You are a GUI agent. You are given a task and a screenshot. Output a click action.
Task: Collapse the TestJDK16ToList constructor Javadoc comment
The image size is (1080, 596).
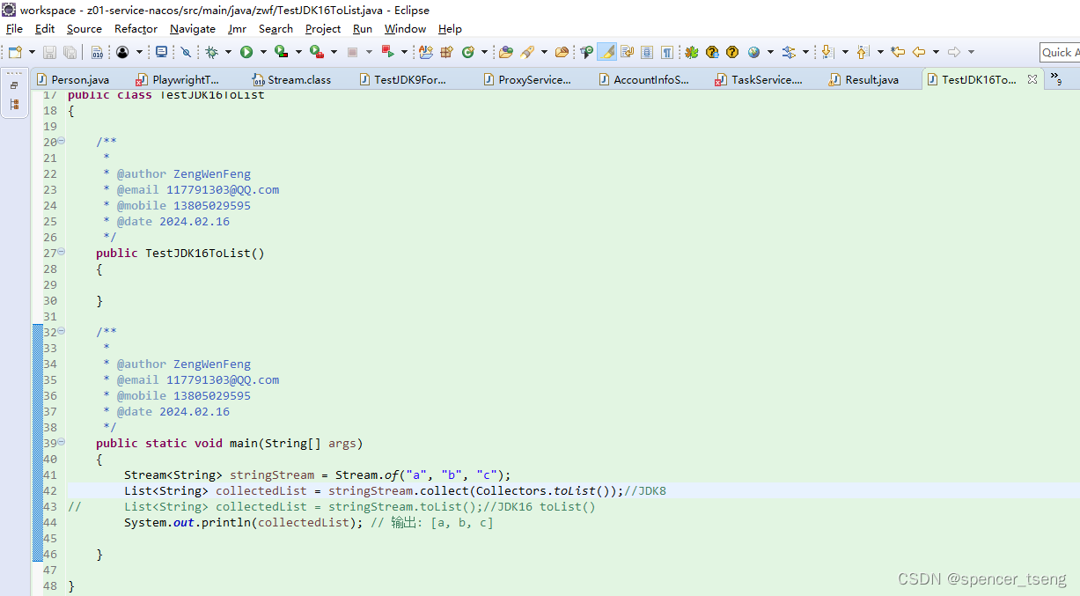(x=60, y=142)
